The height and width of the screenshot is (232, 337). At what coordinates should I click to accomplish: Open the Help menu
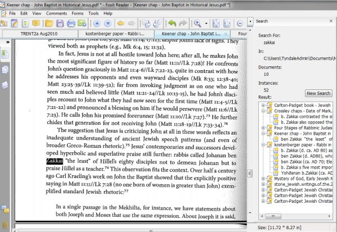pyautogui.click(x=108, y=13)
